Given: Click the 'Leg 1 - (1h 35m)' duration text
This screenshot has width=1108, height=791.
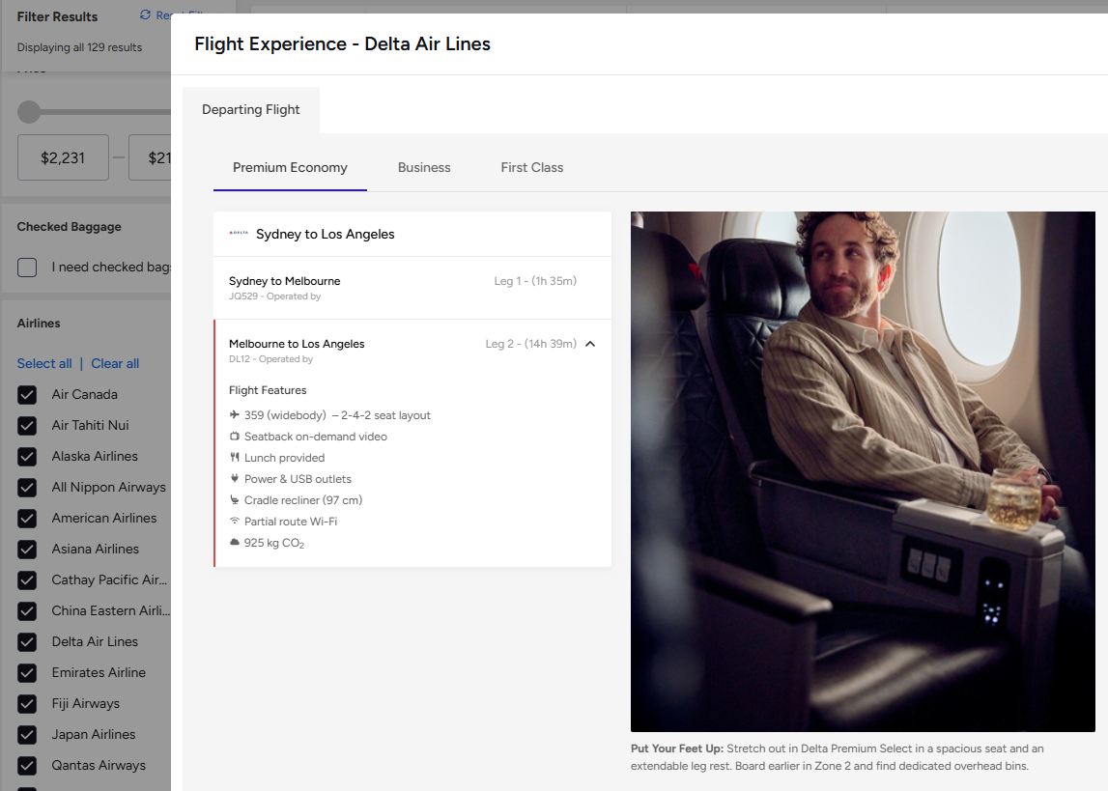Looking at the screenshot, I should [x=535, y=280].
